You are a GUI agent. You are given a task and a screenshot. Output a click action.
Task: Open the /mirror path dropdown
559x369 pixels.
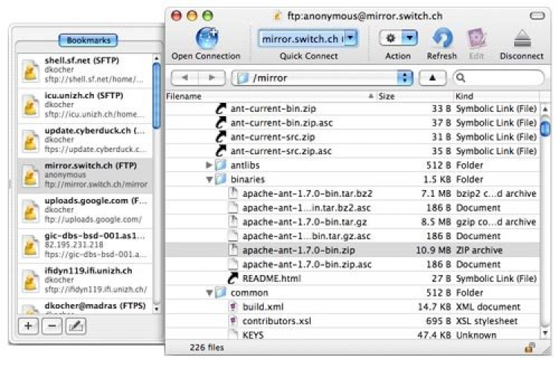point(322,78)
